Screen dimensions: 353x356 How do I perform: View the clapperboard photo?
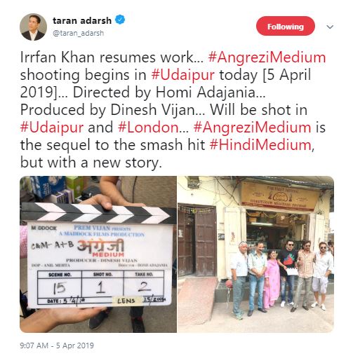point(98,254)
